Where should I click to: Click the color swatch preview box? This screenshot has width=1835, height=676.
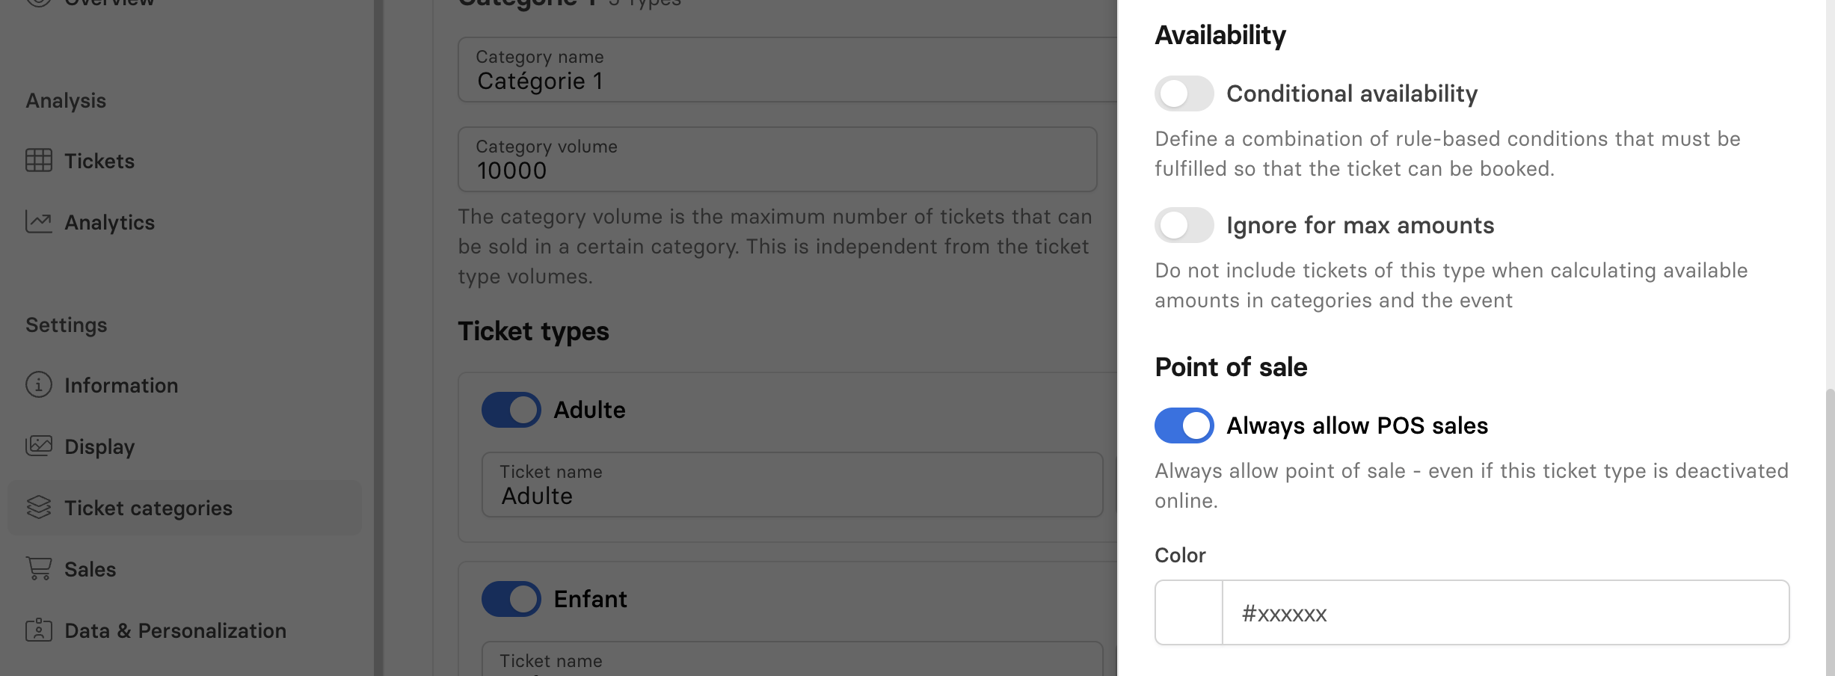[1189, 612]
